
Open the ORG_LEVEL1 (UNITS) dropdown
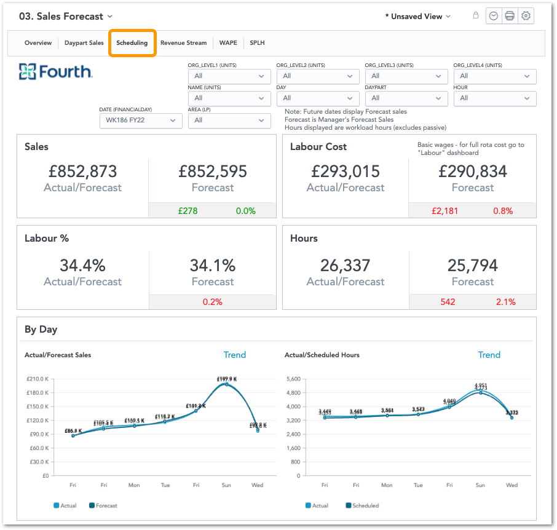[x=229, y=76]
